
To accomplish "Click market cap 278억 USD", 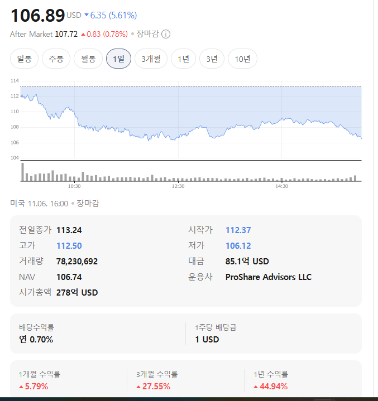I will click(x=77, y=293).
